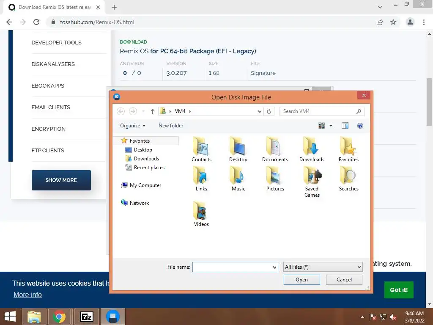The width and height of the screenshot is (433, 325).
Task: Show hidden system tray icons
Action: tap(362, 317)
